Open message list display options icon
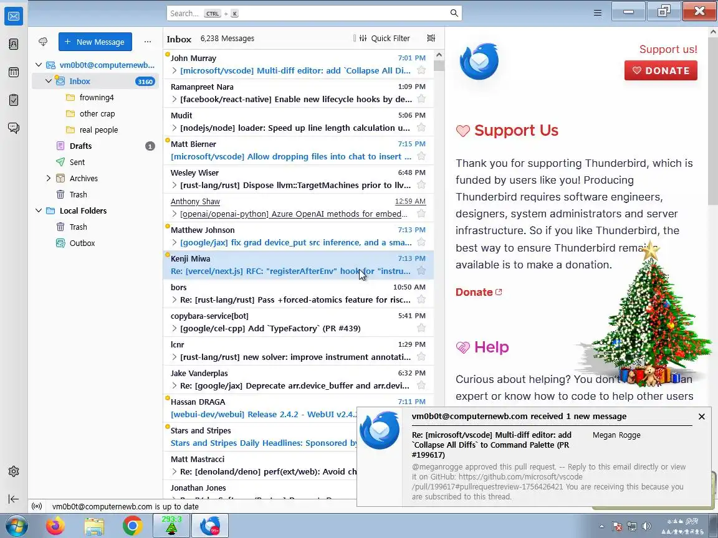Viewport: 718px width, 538px height. [x=431, y=38]
